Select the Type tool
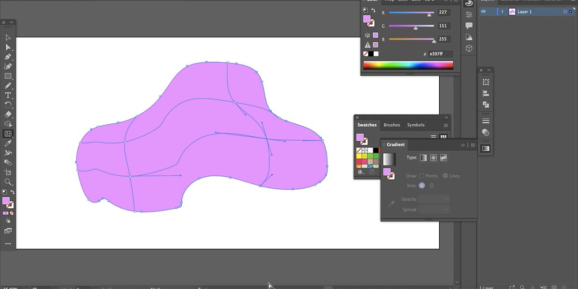The width and height of the screenshot is (578, 289). [x=8, y=95]
